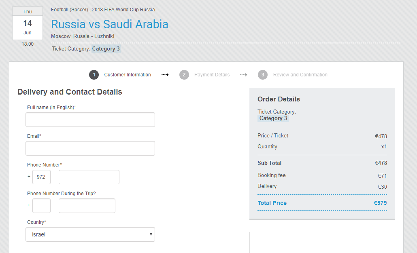
Task: Click the Full name input field
Action: (90, 120)
